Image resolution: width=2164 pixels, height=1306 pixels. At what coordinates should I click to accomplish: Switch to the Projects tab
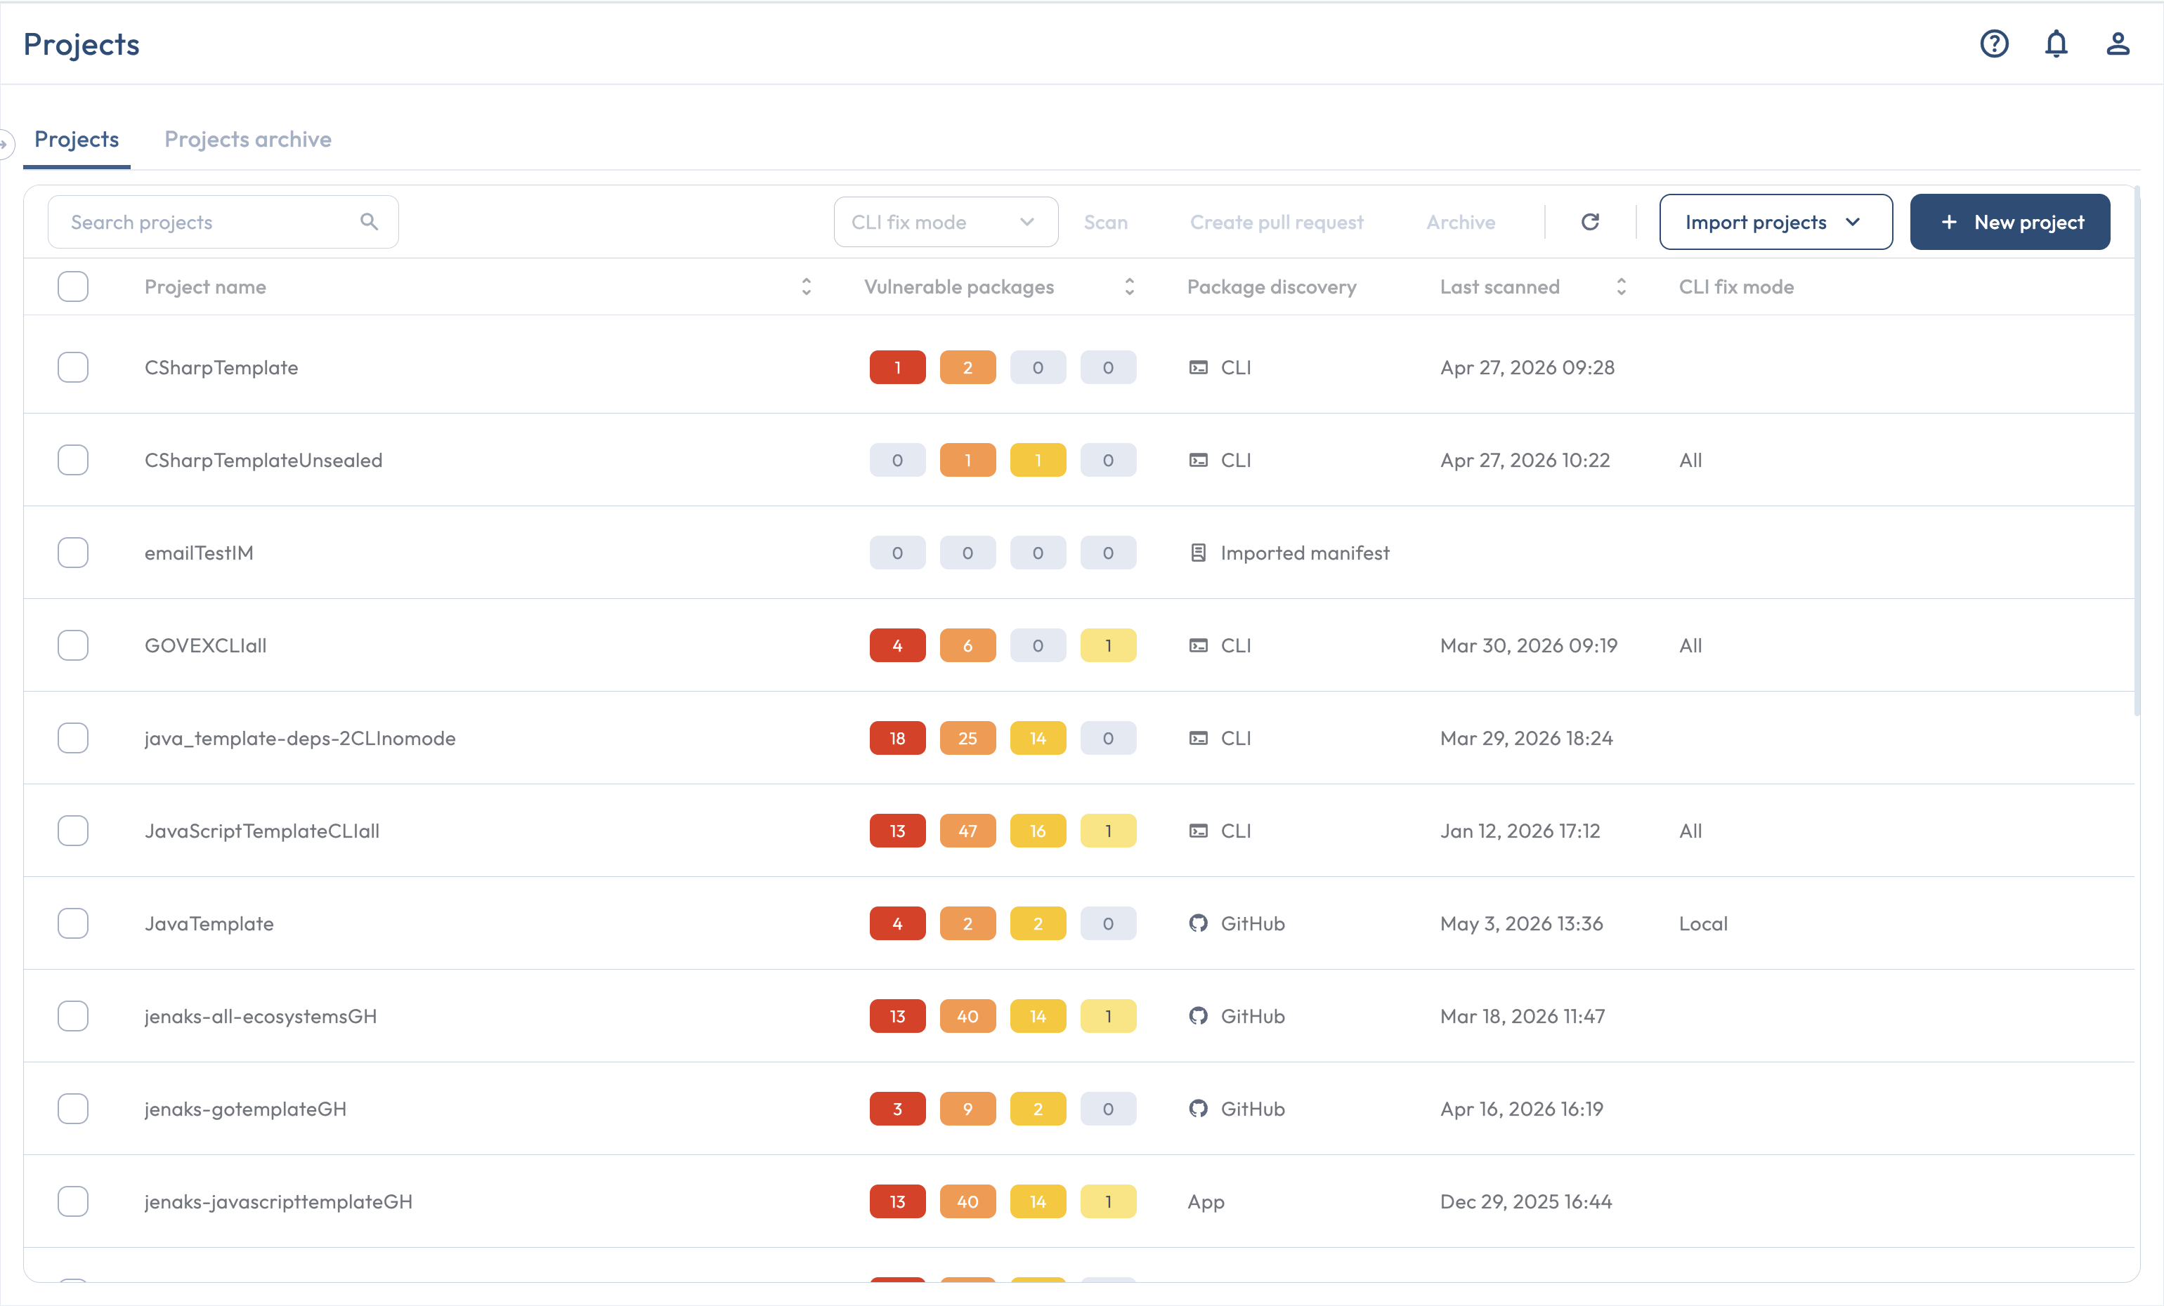77,140
